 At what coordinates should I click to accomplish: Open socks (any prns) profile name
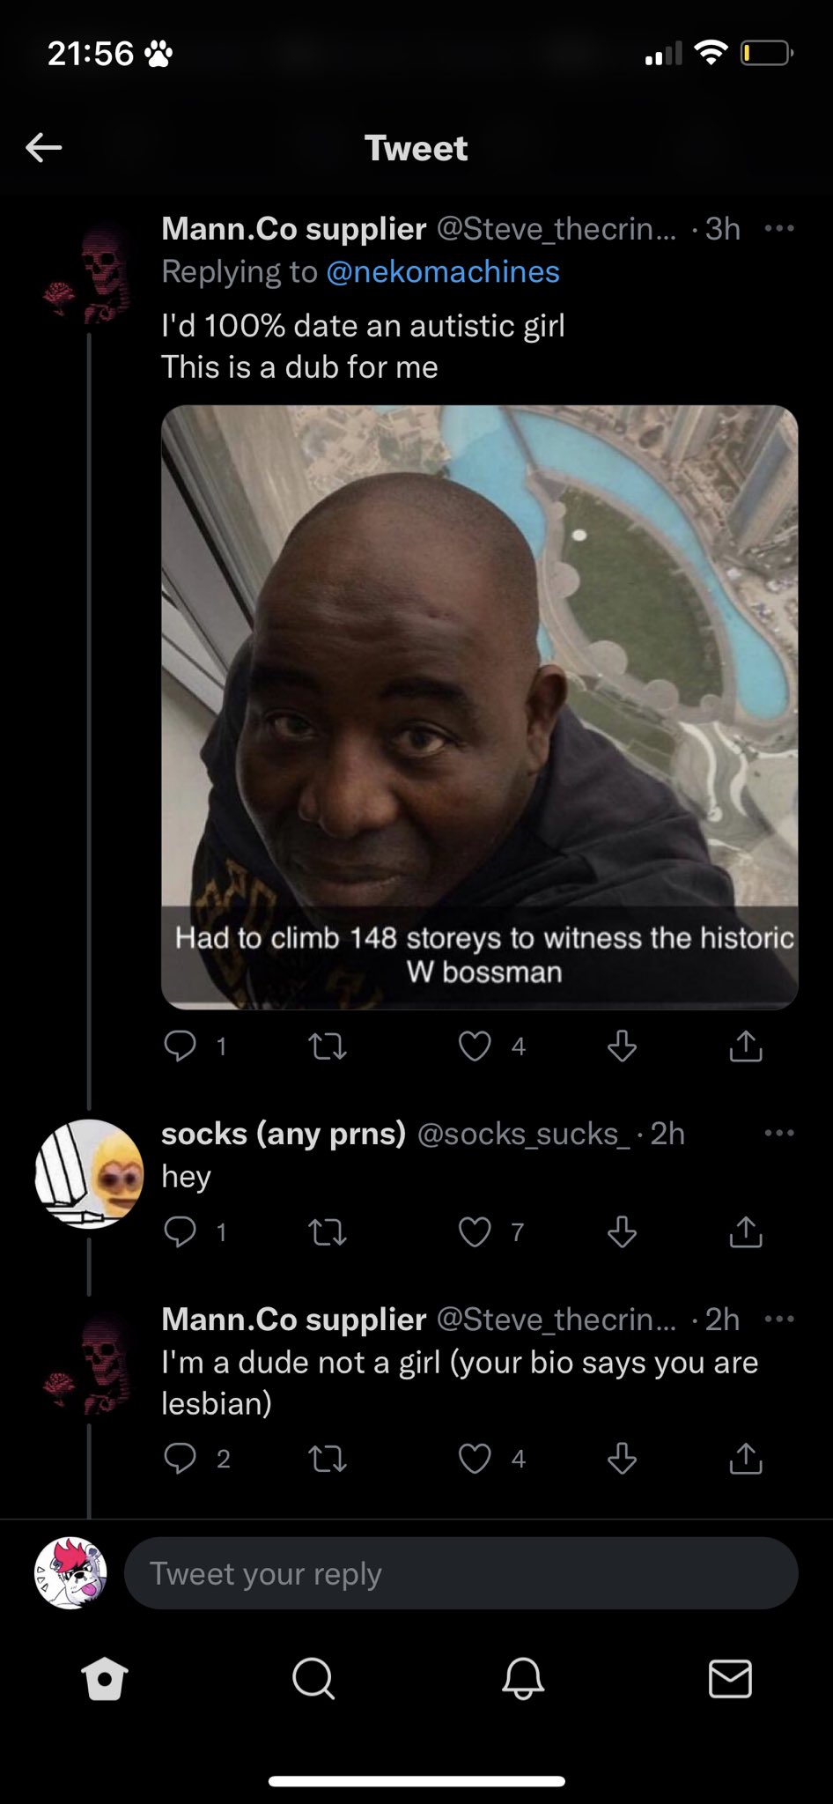[x=283, y=1133]
